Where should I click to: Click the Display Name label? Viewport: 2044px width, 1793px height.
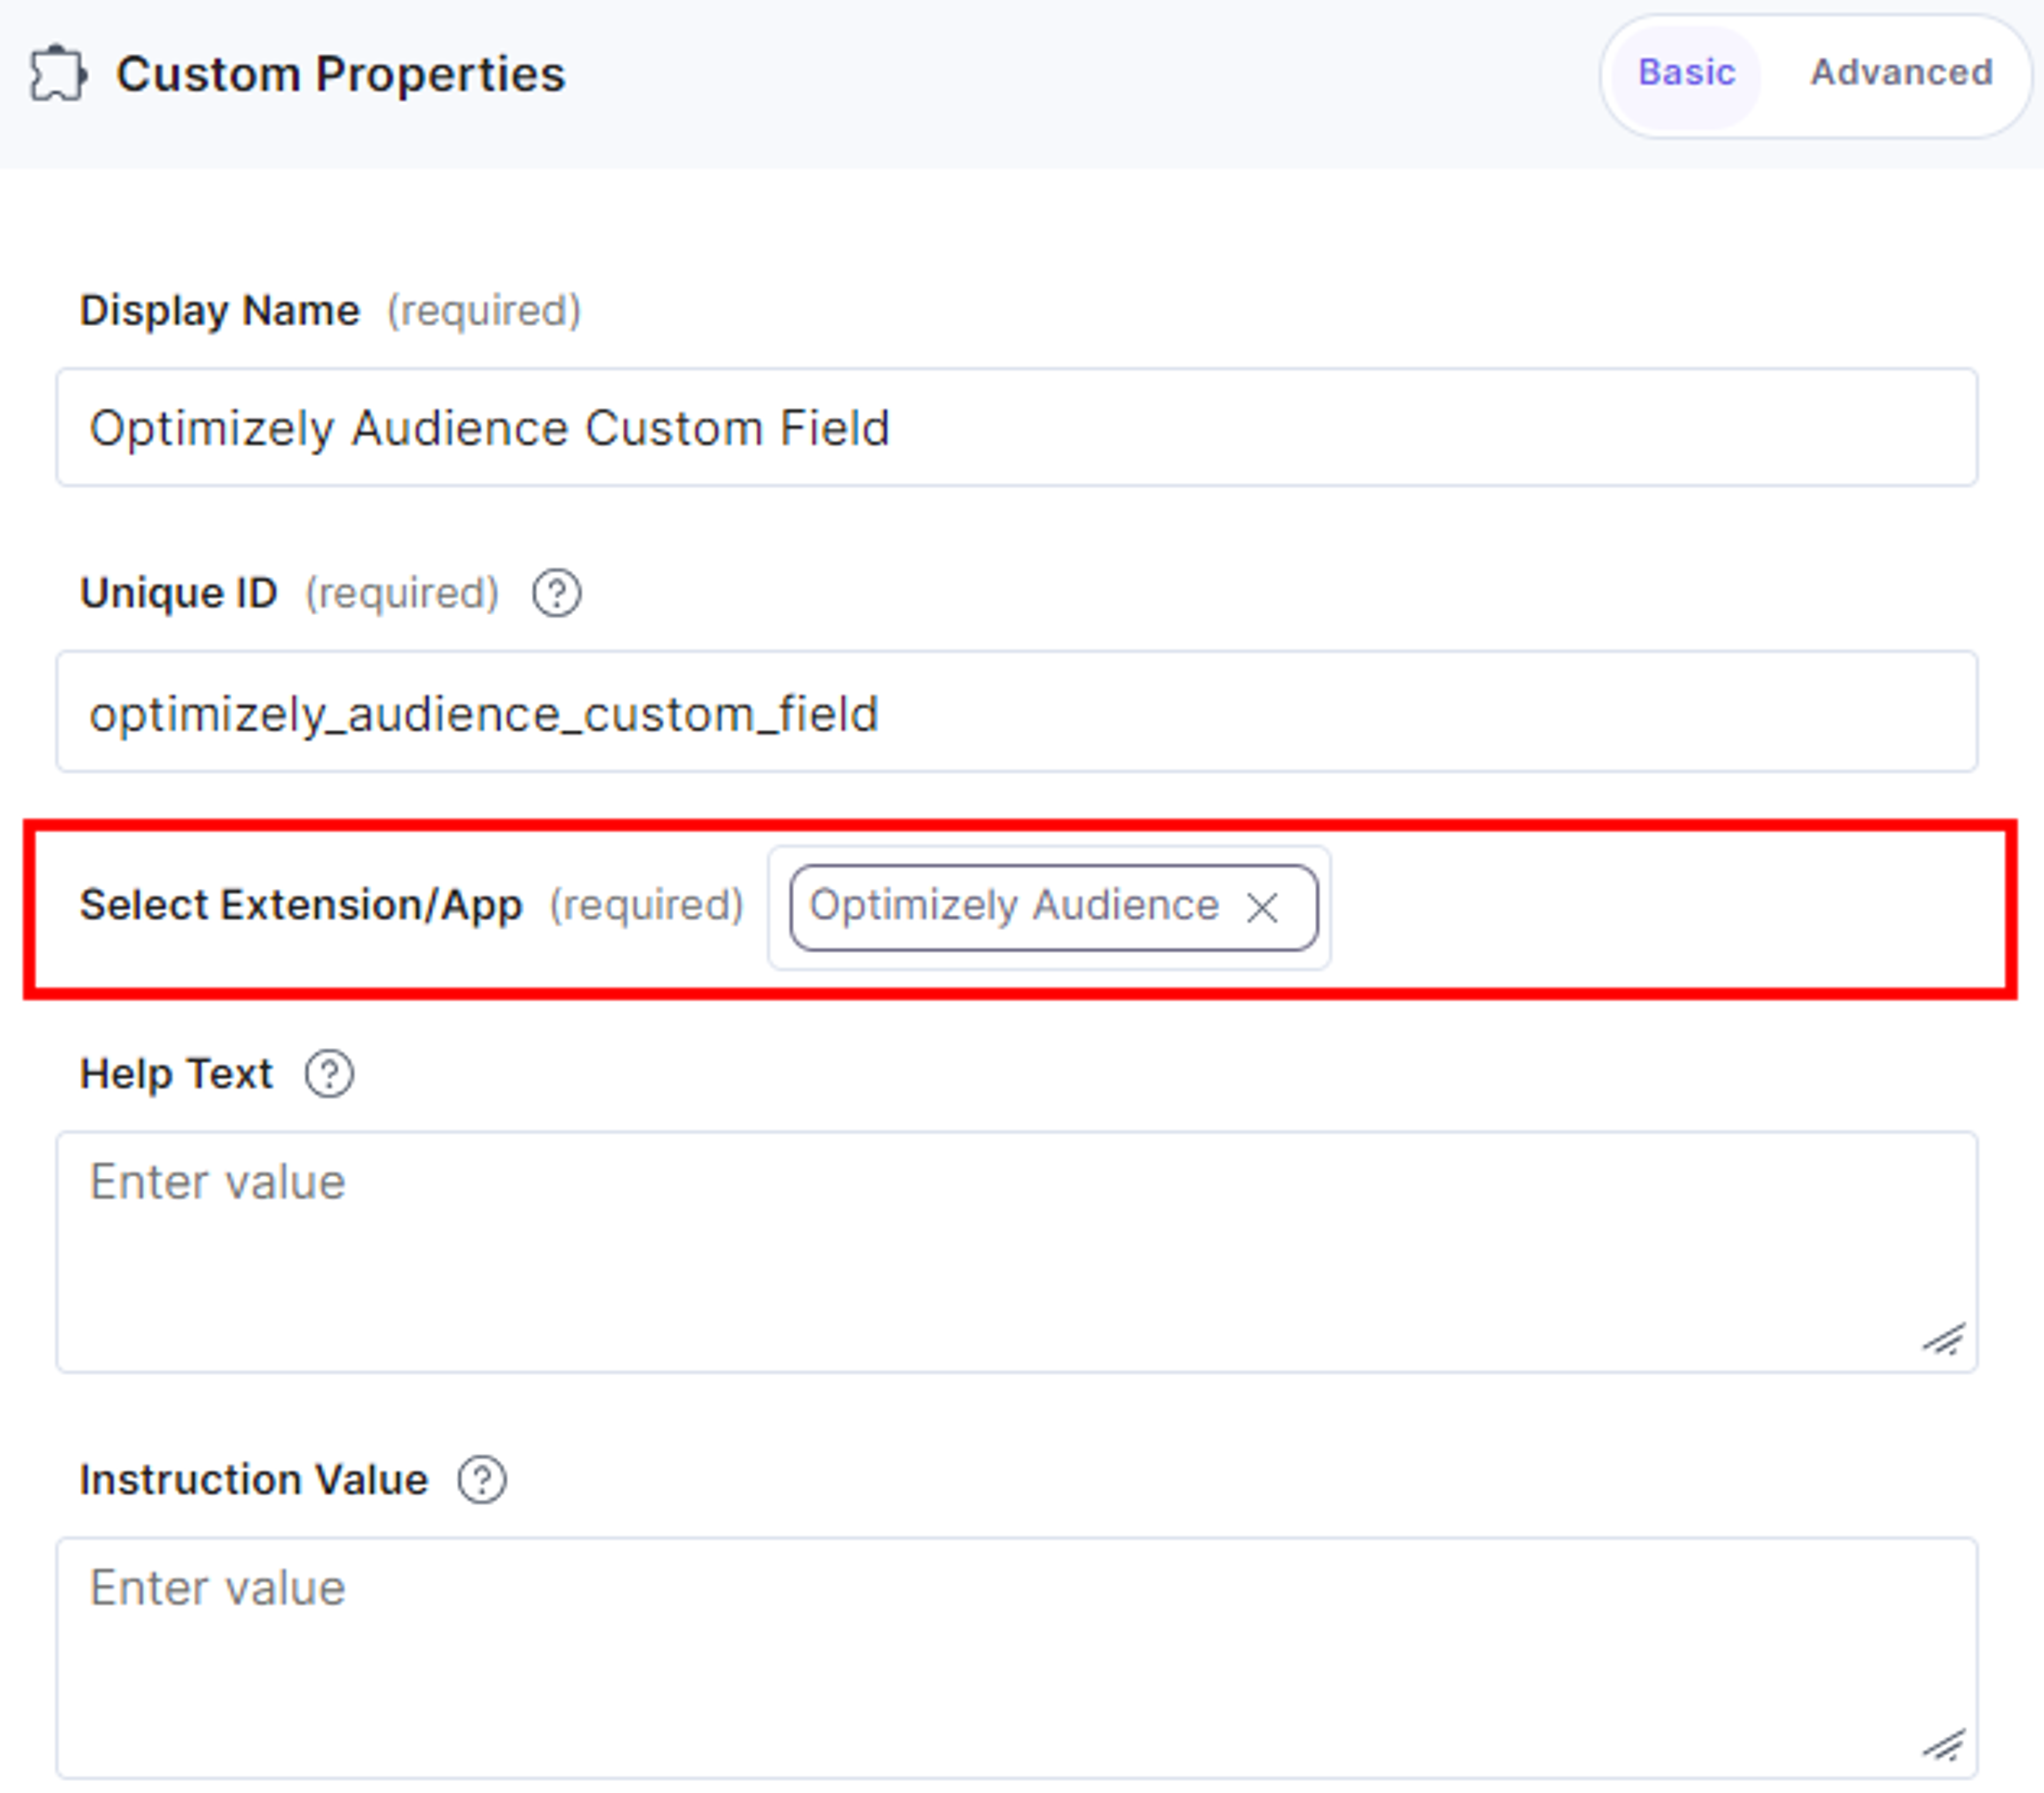point(219,311)
